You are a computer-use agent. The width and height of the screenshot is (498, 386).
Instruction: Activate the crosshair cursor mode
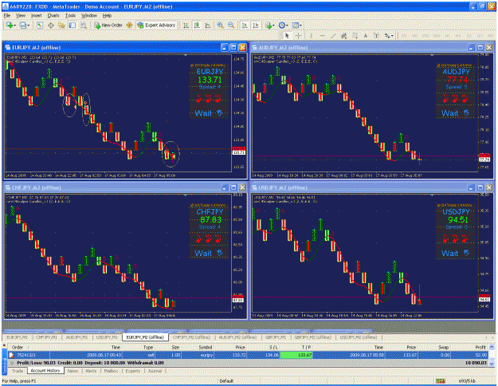tap(298, 36)
